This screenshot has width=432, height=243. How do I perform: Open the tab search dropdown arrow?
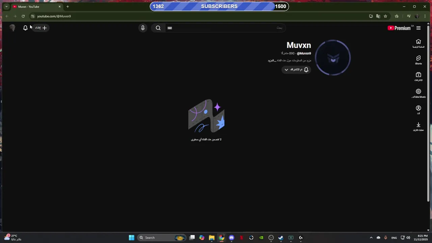click(6, 6)
